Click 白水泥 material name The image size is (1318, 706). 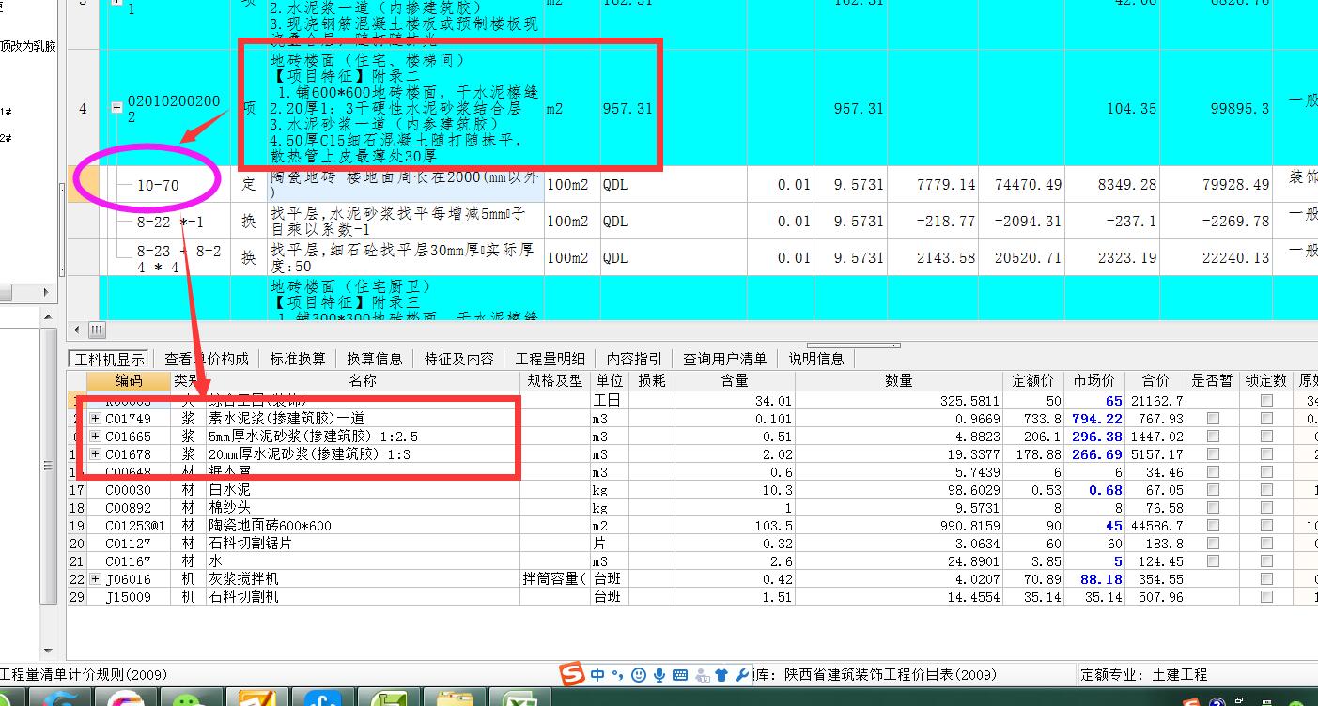230,489
